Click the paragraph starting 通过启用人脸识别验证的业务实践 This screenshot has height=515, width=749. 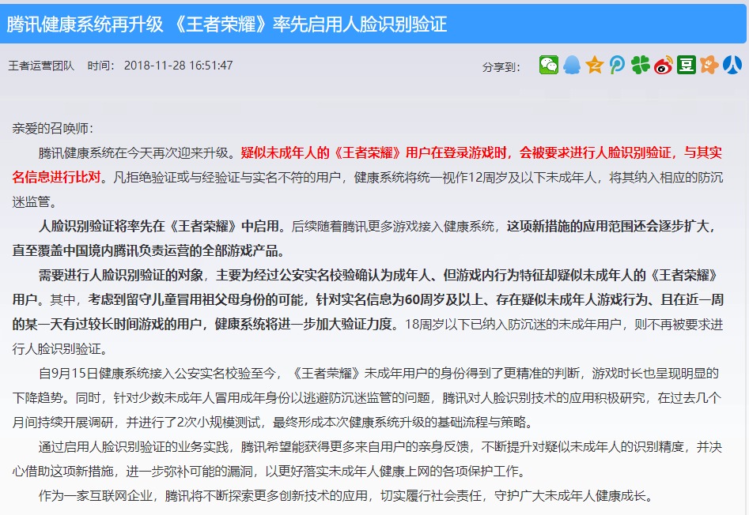point(367,459)
